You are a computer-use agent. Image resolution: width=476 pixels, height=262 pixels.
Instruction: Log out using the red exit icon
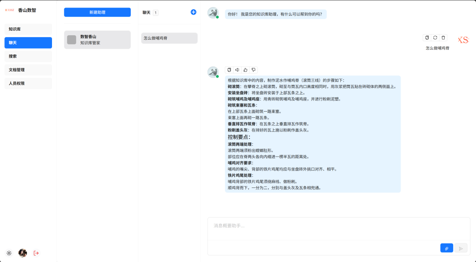coord(36,253)
